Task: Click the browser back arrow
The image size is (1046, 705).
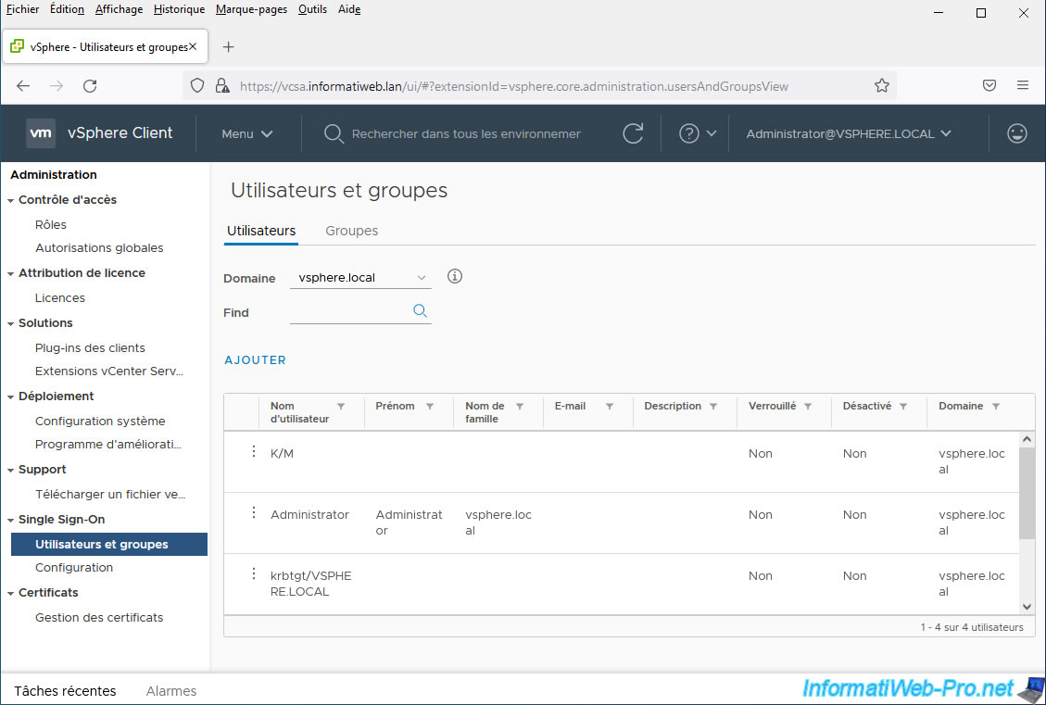Action: [x=23, y=86]
